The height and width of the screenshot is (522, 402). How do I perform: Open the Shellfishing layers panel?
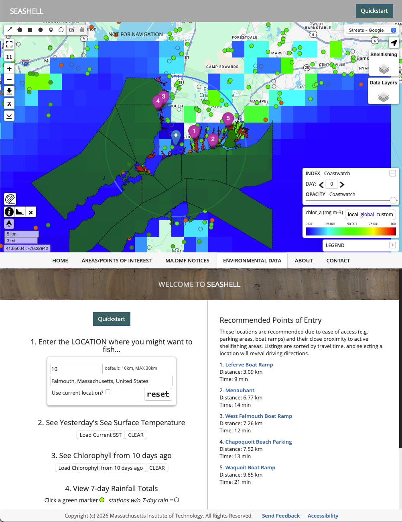[384, 62]
